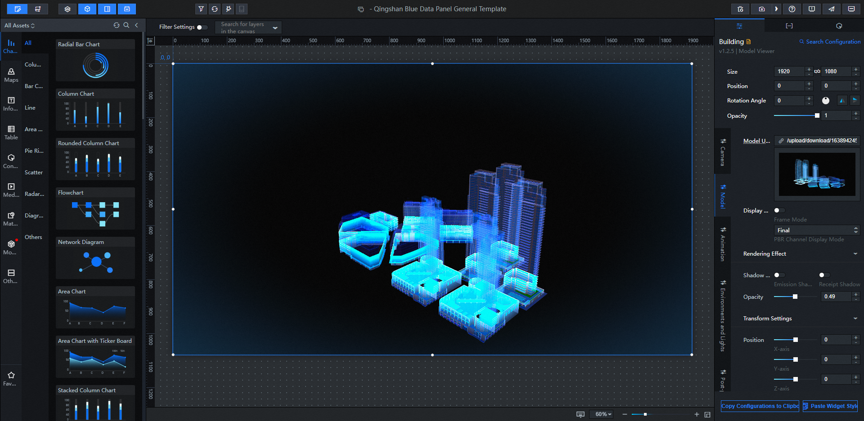Screen dimensions: 864x421
Task: Open the 60% zoom level dropdown
Action: tap(603, 414)
